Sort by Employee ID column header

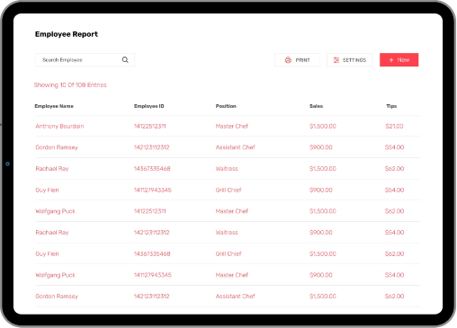(x=148, y=106)
